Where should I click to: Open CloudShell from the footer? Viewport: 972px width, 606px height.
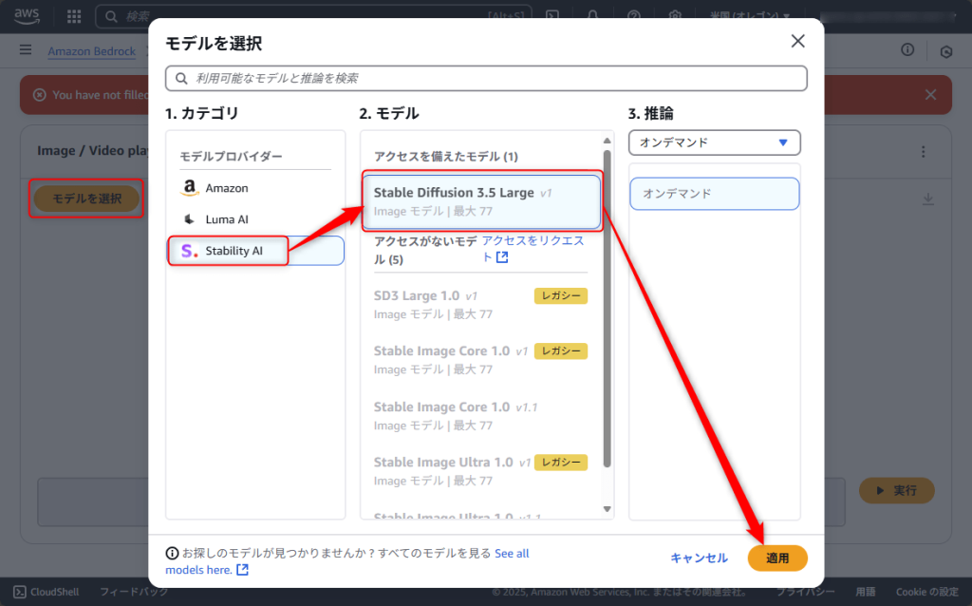pos(47,592)
